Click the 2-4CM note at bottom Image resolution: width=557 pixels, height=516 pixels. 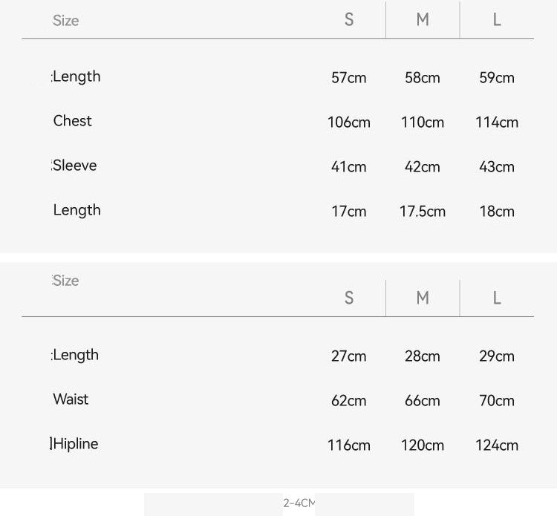(299, 503)
